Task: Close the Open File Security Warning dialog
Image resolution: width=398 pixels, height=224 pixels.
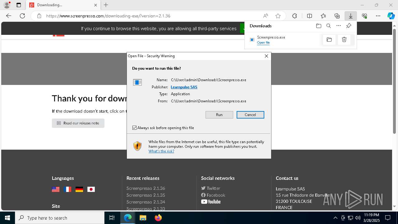Action: 266,56
